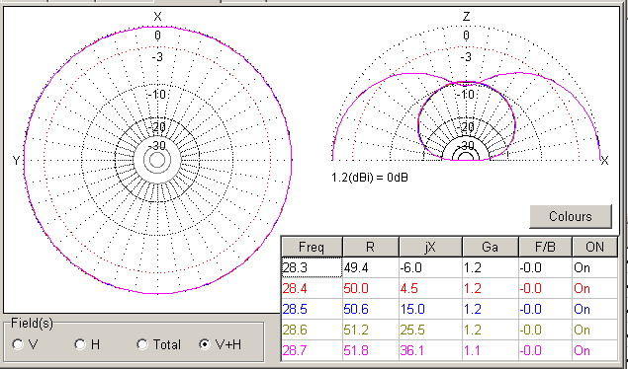
Task: Click the R value 51.8
Action: pyautogui.click(x=371, y=350)
